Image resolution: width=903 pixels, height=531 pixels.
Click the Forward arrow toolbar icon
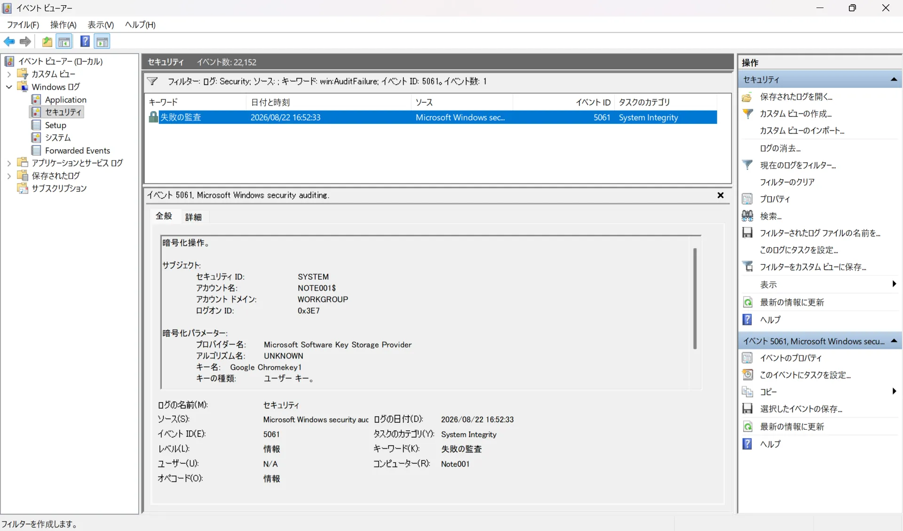tap(25, 41)
